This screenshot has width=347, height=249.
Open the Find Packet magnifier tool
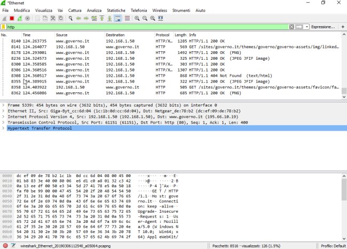click(70, 18)
